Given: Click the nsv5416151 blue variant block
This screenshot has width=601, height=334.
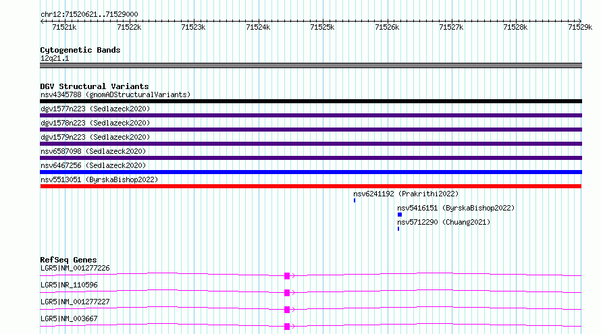Looking at the screenshot, I should click(x=399, y=215).
